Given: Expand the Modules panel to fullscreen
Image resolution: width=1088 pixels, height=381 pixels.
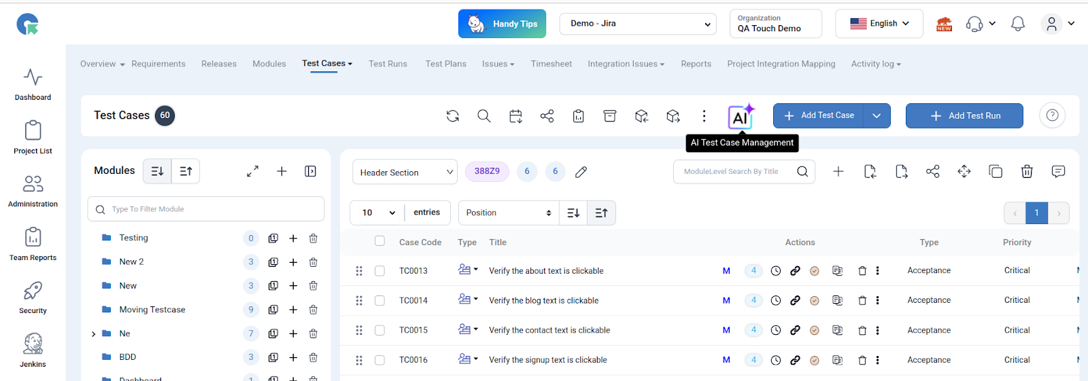Looking at the screenshot, I should [252, 171].
